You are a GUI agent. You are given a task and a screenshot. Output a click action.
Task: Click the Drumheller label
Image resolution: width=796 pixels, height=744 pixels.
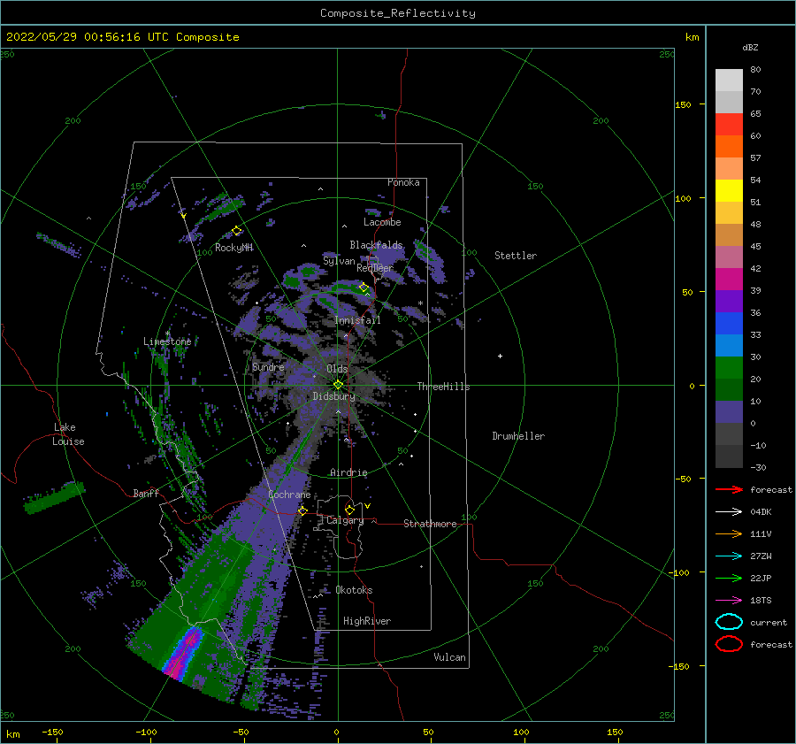pos(518,436)
